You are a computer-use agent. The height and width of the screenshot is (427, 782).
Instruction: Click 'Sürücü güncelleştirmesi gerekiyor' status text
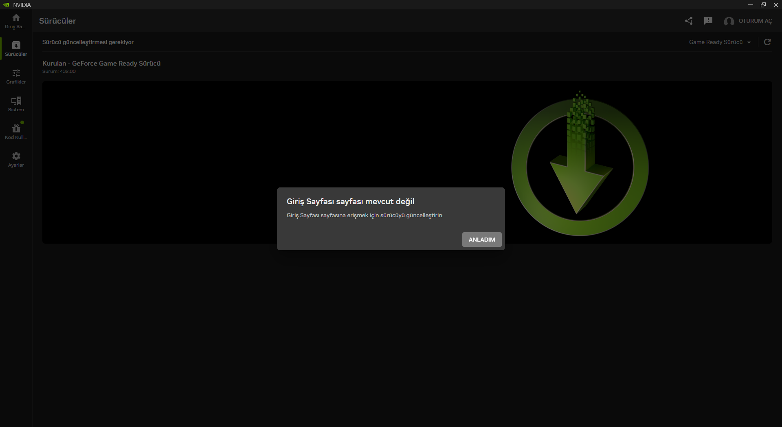(x=88, y=42)
